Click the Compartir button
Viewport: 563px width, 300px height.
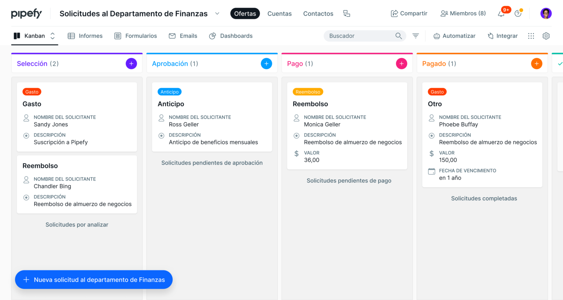coord(409,14)
